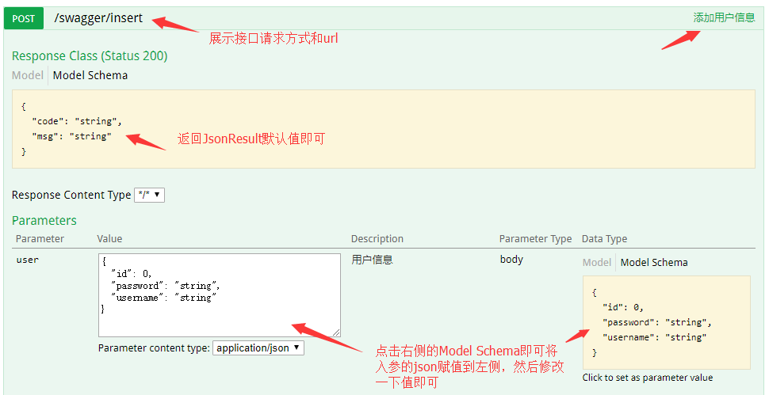Click the resize handle of the user textarea
Screen dimensions: 769x395
[336, 332]
